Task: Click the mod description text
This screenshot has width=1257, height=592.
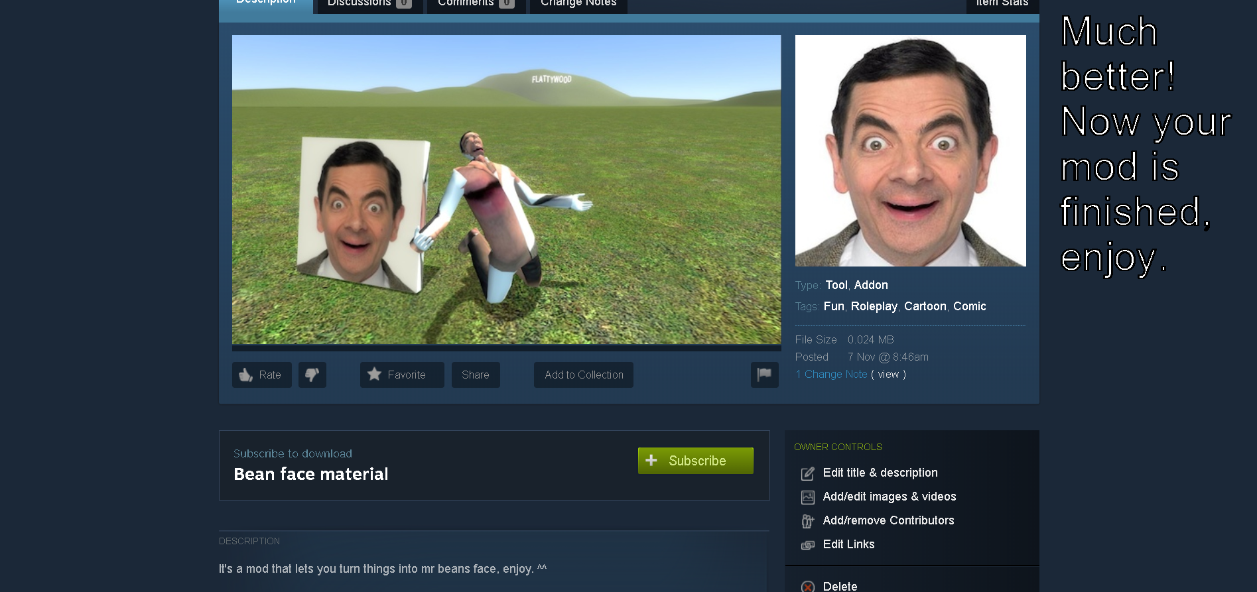Action: (383, 569)
